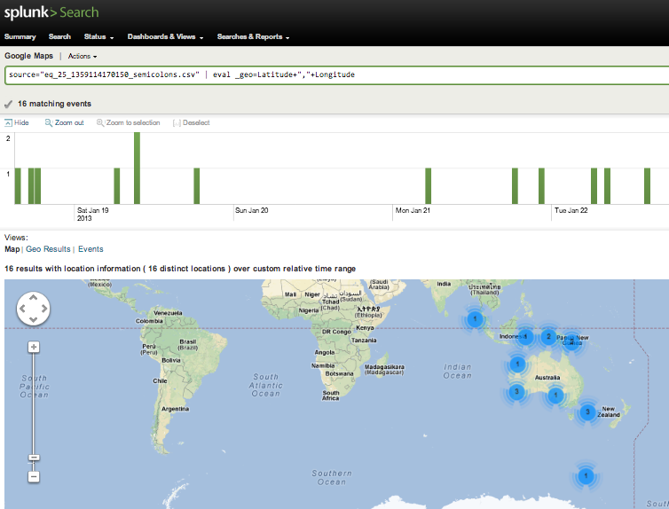Click the map zoom in plus button
This screenshot has height=509, width=669.
click(34, 347)
